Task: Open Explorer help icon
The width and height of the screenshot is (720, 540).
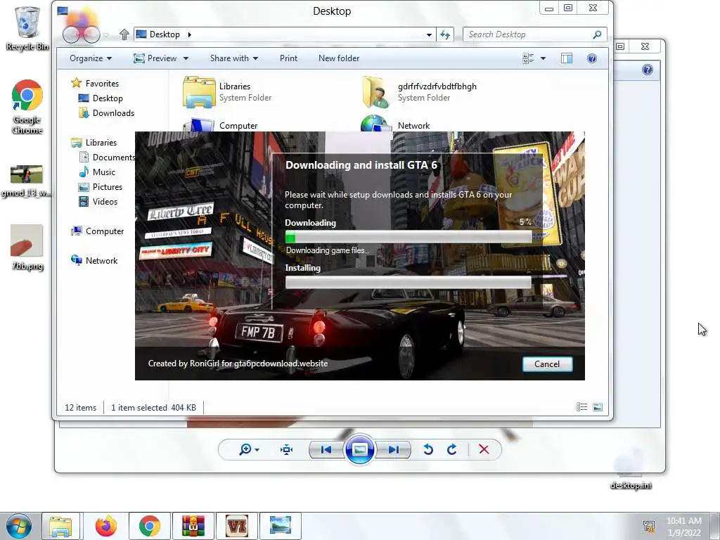Action: (592, 58)
